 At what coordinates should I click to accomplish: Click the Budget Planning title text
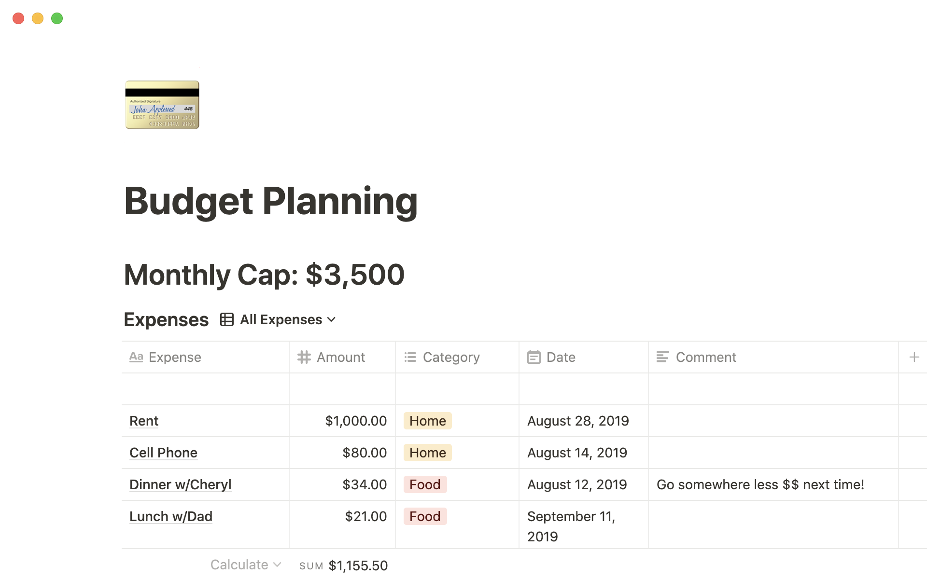(x=270, y=200)
